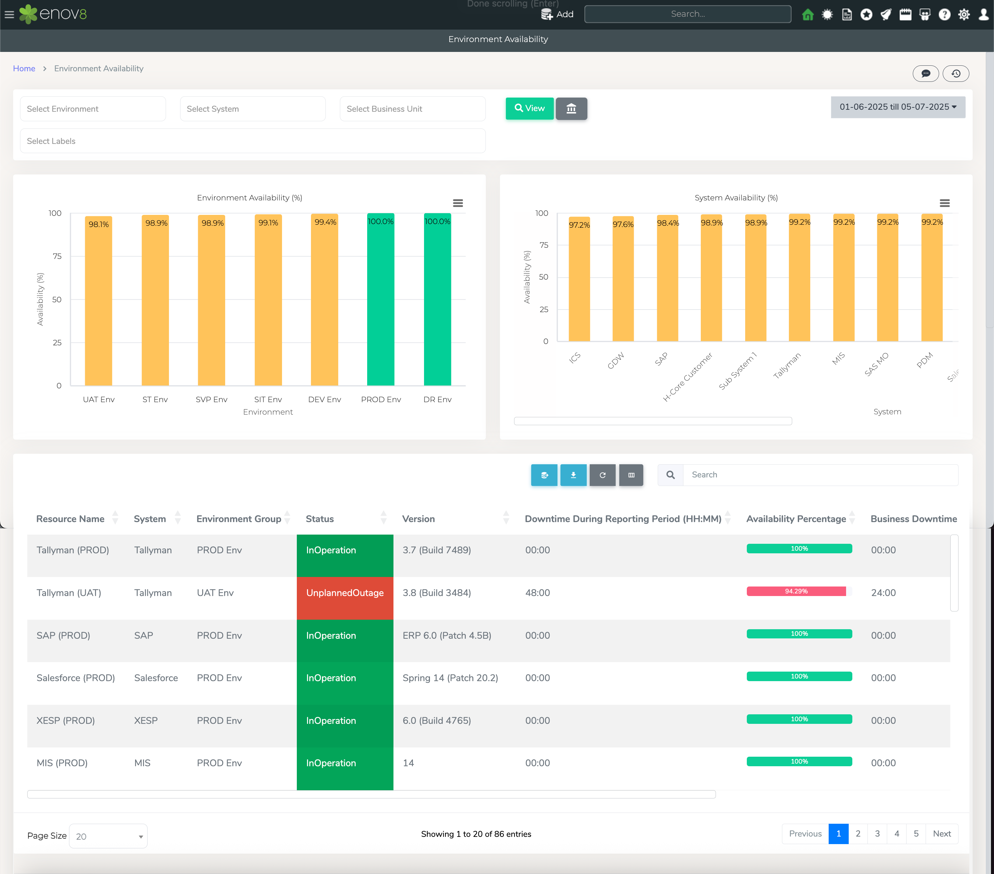The height and width of the screenshot is (874, 994).
Task: Refresh the table with reload icon
Action: [603, 475]
